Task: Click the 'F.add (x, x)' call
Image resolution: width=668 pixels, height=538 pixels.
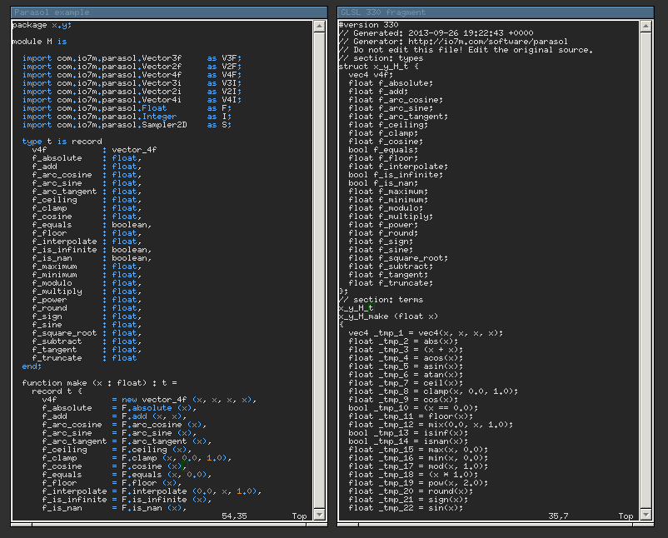Action: pyautogui.click(x=154, y=416)
